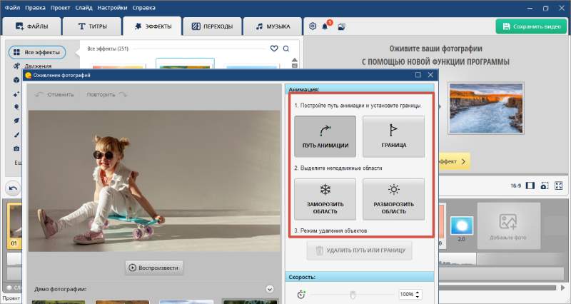
Task: Select the Движения effects category
Action: point(33,66)
